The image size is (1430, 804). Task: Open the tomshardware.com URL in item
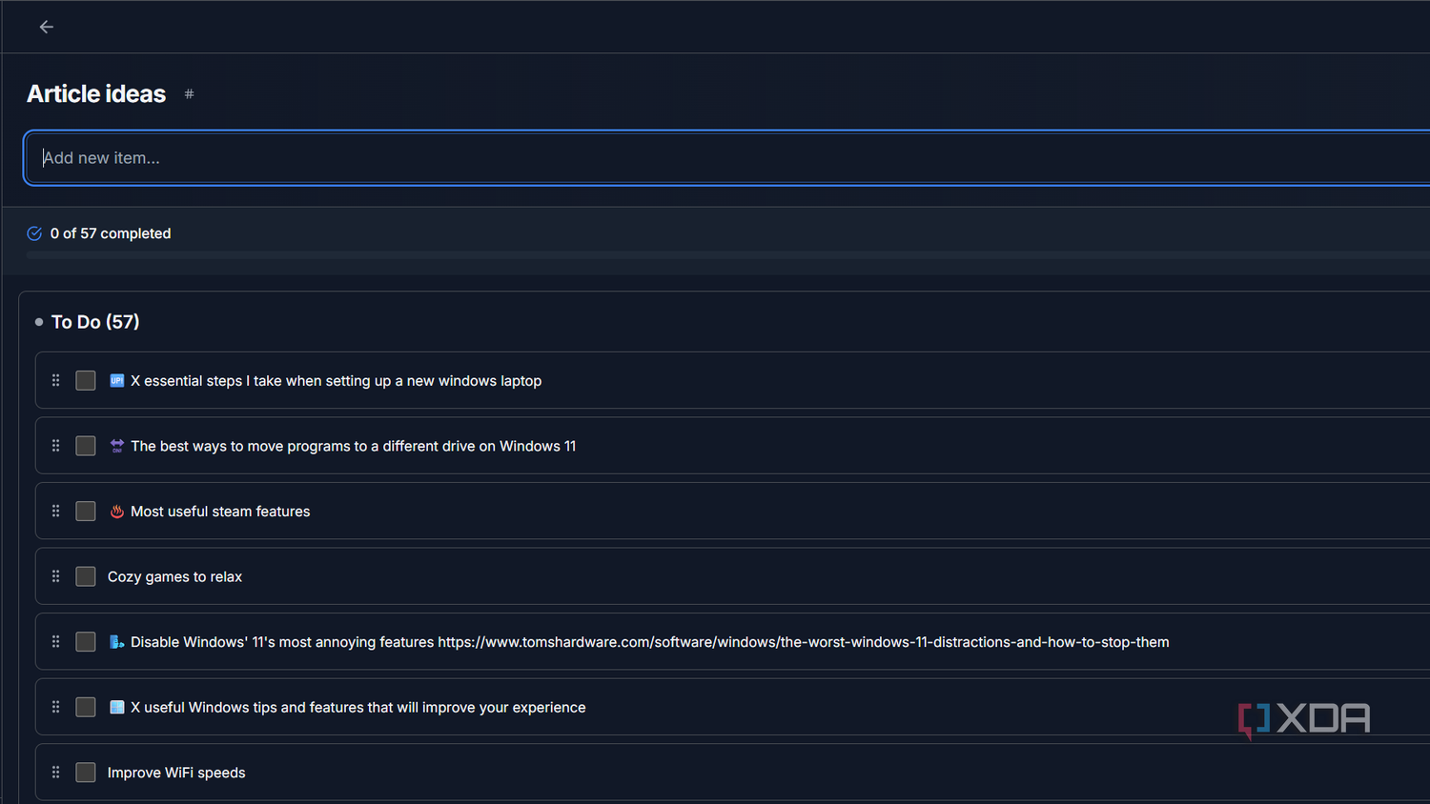(x=804, y=642)
